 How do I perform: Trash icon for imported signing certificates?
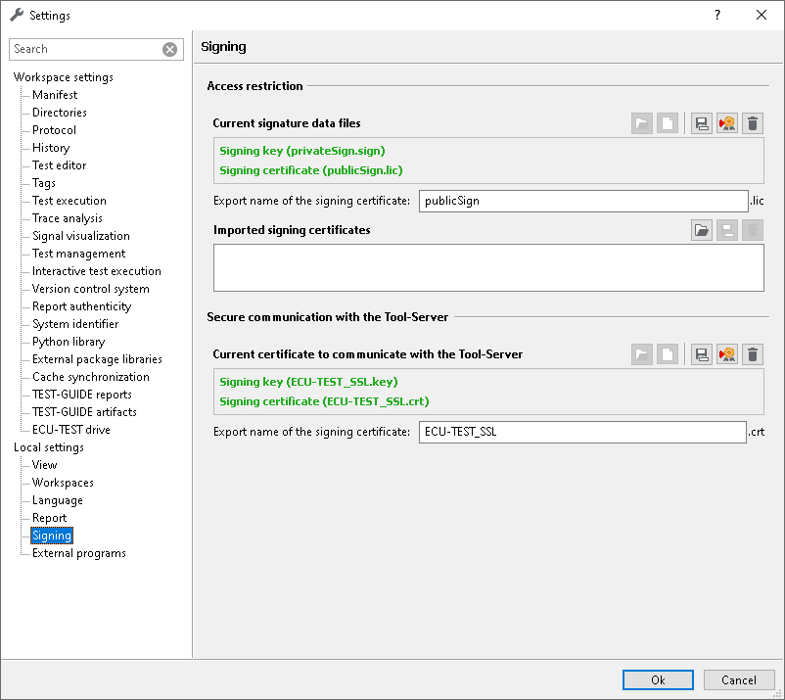pos(753,230)
